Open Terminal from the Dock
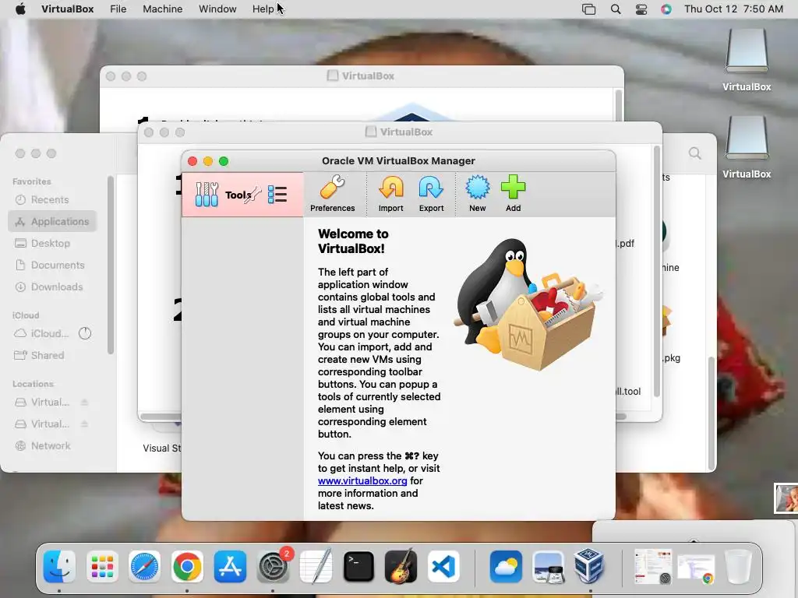 (x=358, y=566)
